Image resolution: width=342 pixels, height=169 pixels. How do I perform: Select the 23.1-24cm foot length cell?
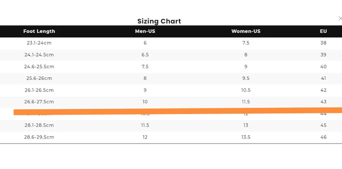(x=39, y=43)
